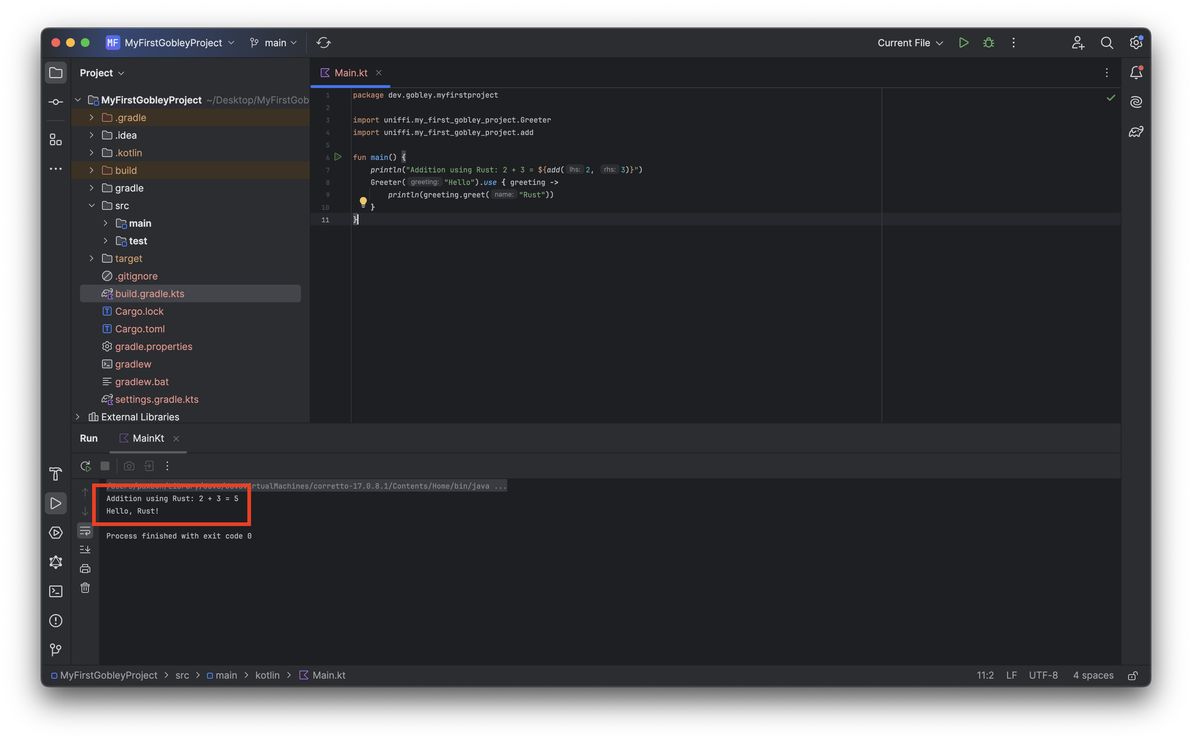The width and height of the screenshot is (1192, 741).
Task: Open the Terminal tool window icon
Action: coord(56,592)
